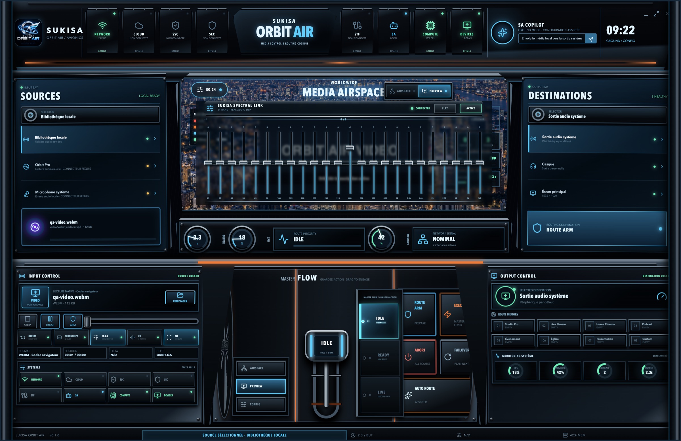The height and width of the screenshot is (441, 681).
Task: Switch to the Airspace tab in header
Action: (402, 91)
